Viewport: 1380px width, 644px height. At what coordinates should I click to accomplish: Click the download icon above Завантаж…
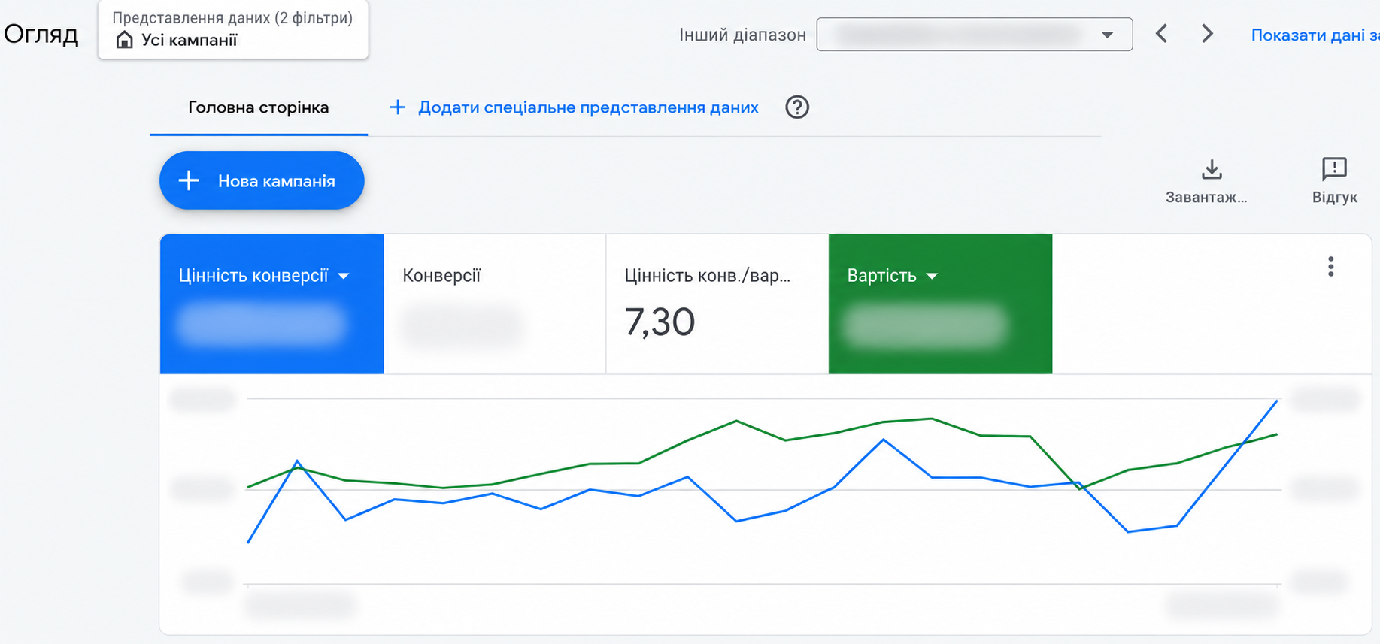pos(1212,170)
